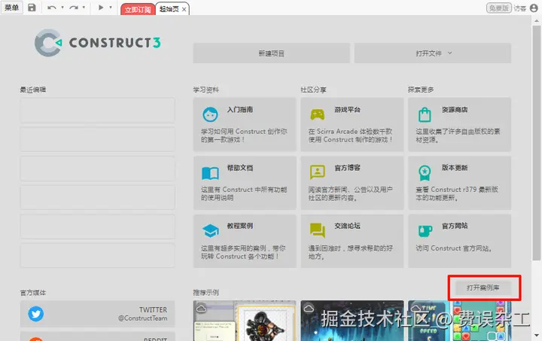Click the mug icon for 官方网站
The height and width of the screenshot is (341, 542).
coord(425,231)
